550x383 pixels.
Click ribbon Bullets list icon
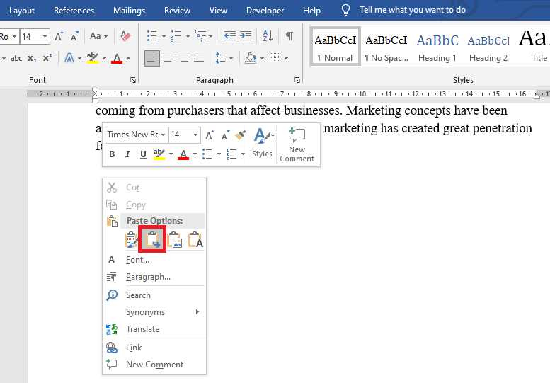point(152,36)
